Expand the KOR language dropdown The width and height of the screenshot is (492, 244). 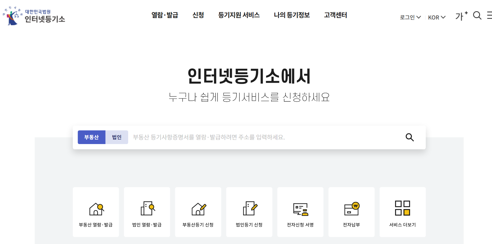(437, 17)
